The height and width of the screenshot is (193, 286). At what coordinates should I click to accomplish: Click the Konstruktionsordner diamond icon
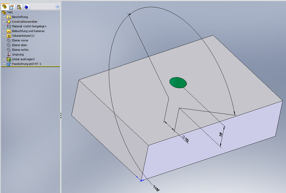[x=9, y=22]
